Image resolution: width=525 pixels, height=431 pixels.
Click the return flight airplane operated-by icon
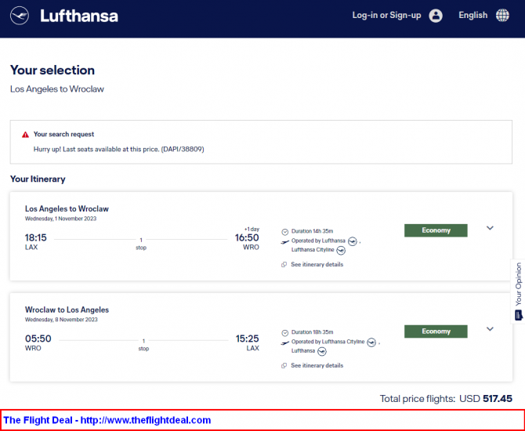(285, 342)
